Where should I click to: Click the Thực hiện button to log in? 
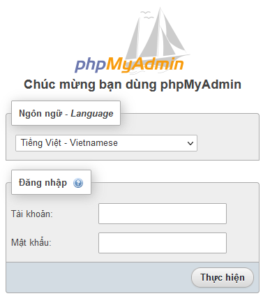pos(223,277)
